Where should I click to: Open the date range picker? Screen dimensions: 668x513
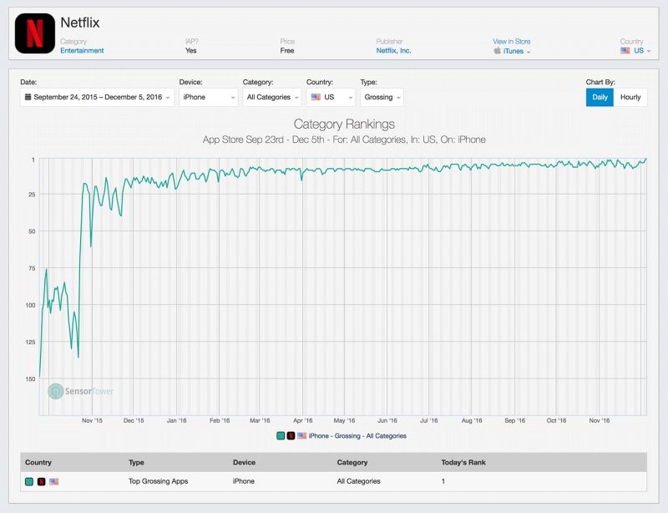(x=97, y=97)
